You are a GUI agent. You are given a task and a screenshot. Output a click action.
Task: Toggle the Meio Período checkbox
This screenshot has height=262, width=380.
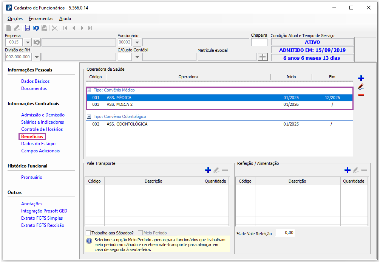pyautogui.click(x=140, y=233)
